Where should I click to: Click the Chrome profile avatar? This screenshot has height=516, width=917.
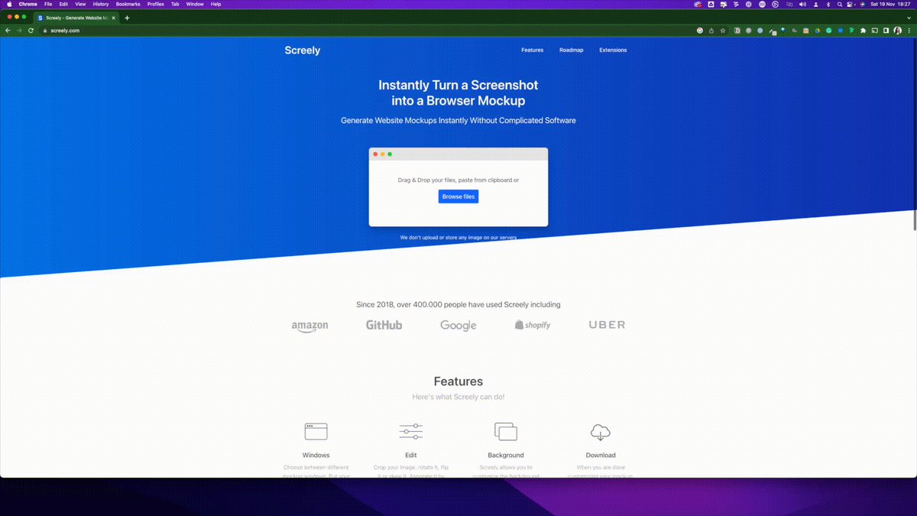pyautogui.click(x=897, y=31)
